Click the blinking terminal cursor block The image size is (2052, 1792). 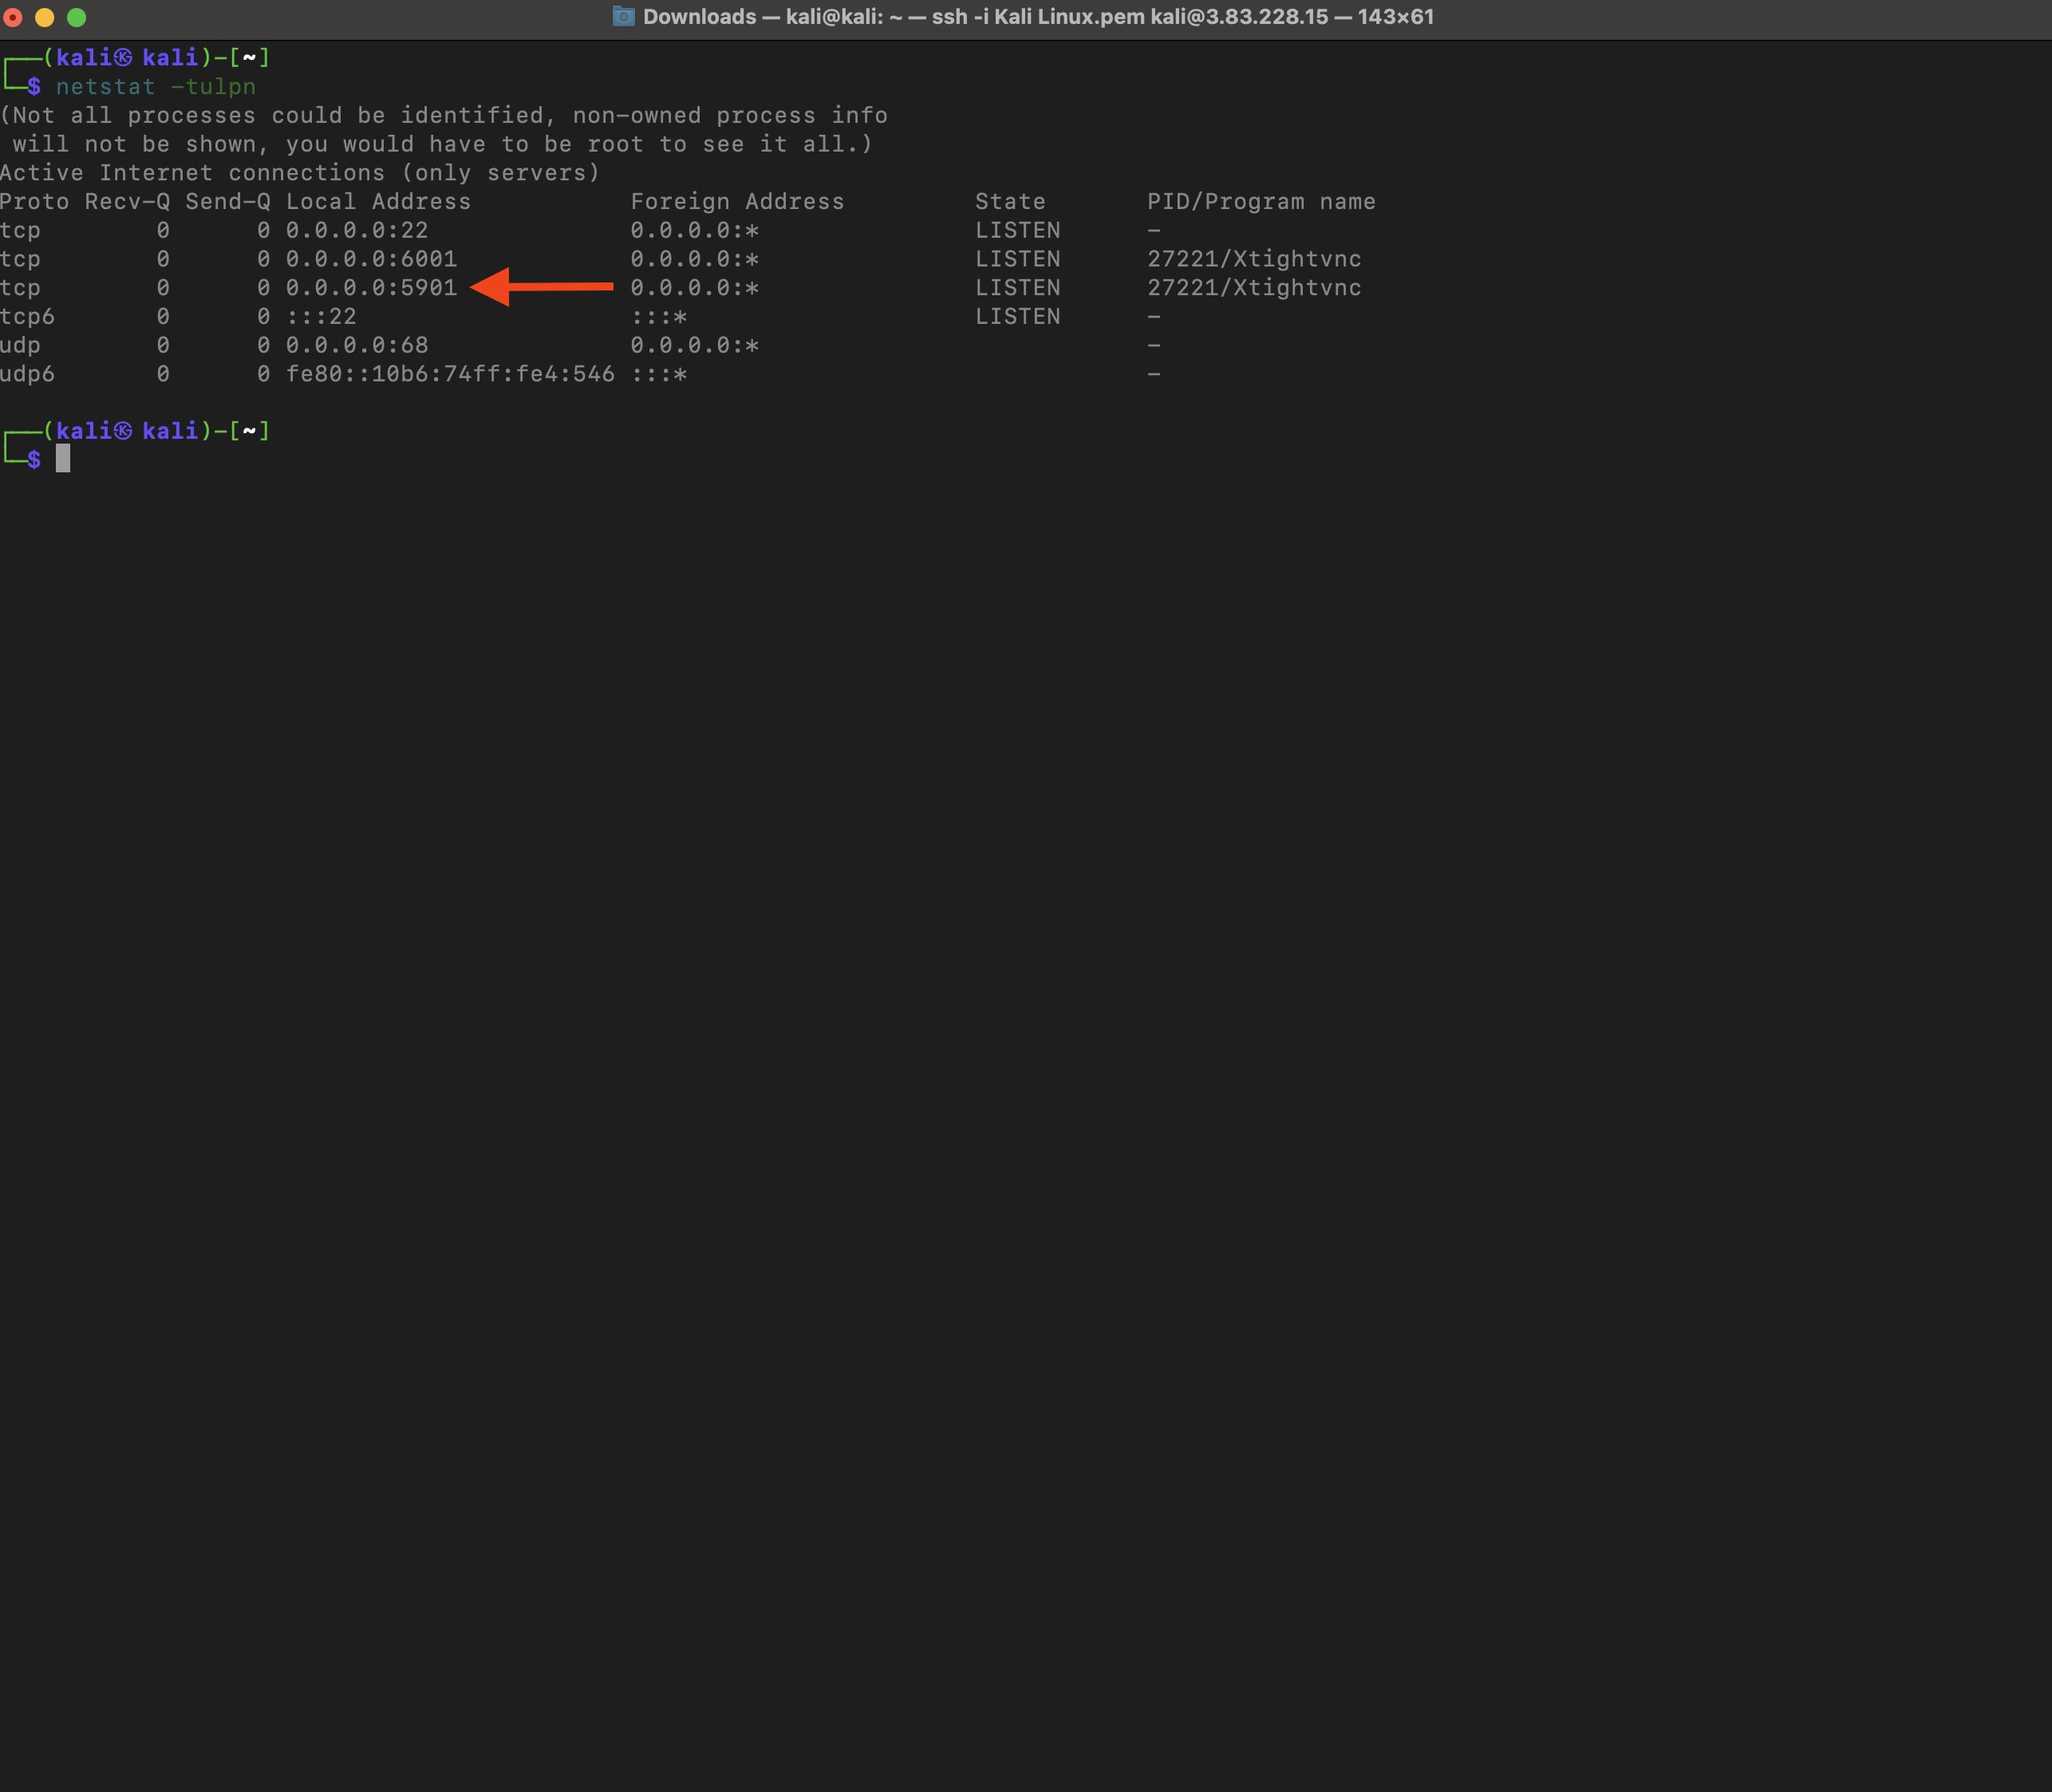click(x=64, y=459)
